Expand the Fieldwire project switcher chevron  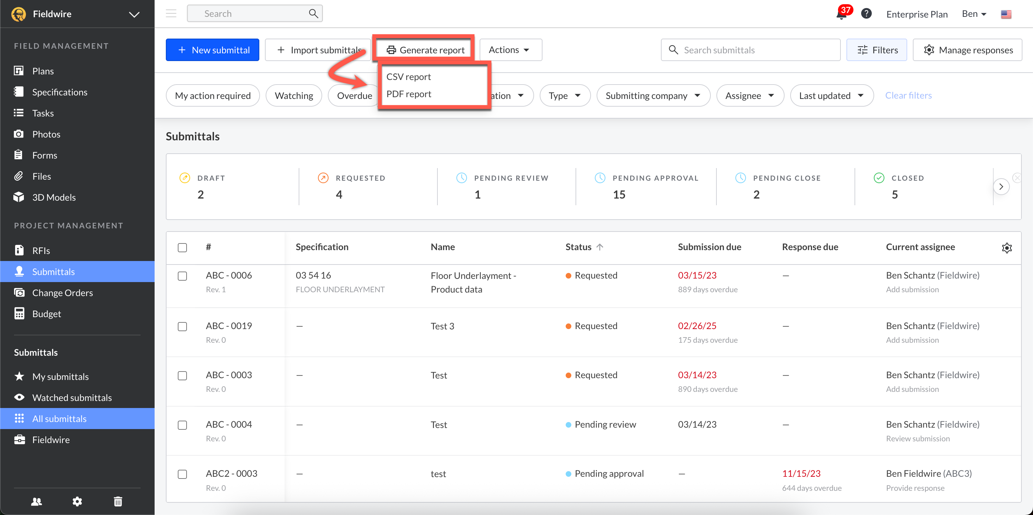click(134, 14)
